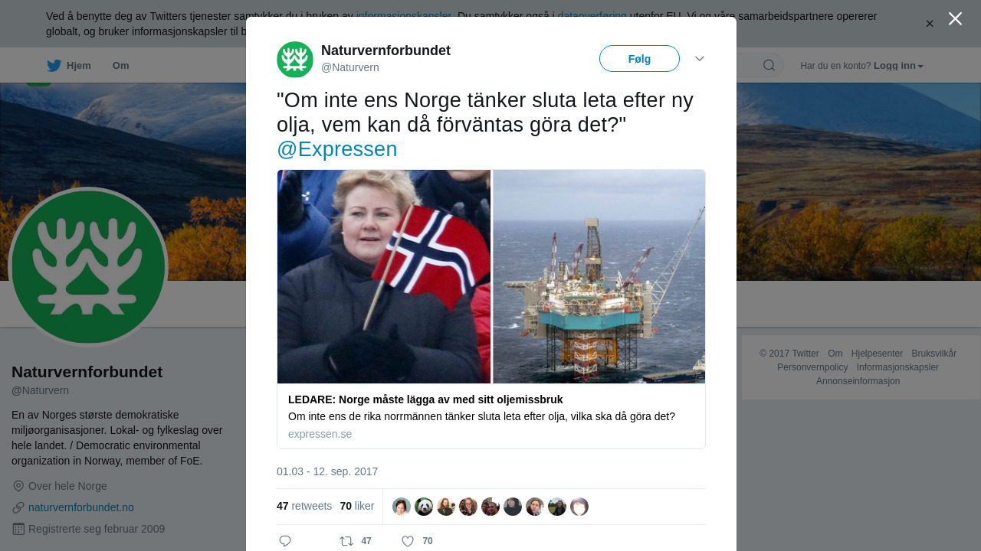This screenshot has width=981, height=551.
Task: Close the tweet overlay with the X
Action: 955,19
